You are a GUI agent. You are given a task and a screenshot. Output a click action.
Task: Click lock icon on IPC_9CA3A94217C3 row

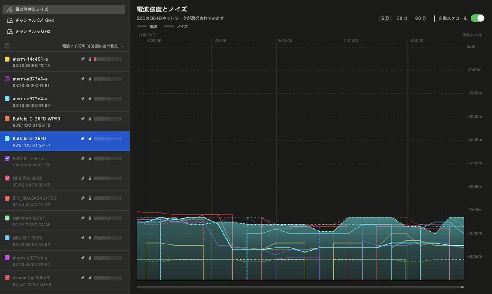coord(89,198)
